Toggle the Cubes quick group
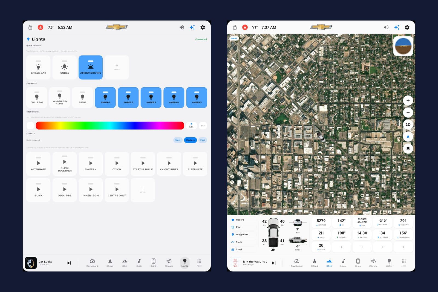This screenshot has width=438, height=292. (x=65, y=68)
